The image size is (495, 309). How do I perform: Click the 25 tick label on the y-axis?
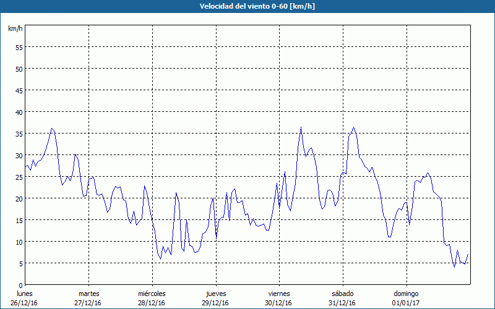pyautogui.click(x=19, y=177)
